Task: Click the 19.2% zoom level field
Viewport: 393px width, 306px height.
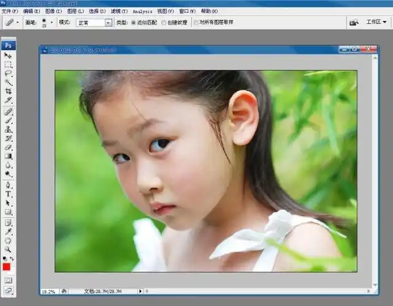Action: click(x=48, y=291)
